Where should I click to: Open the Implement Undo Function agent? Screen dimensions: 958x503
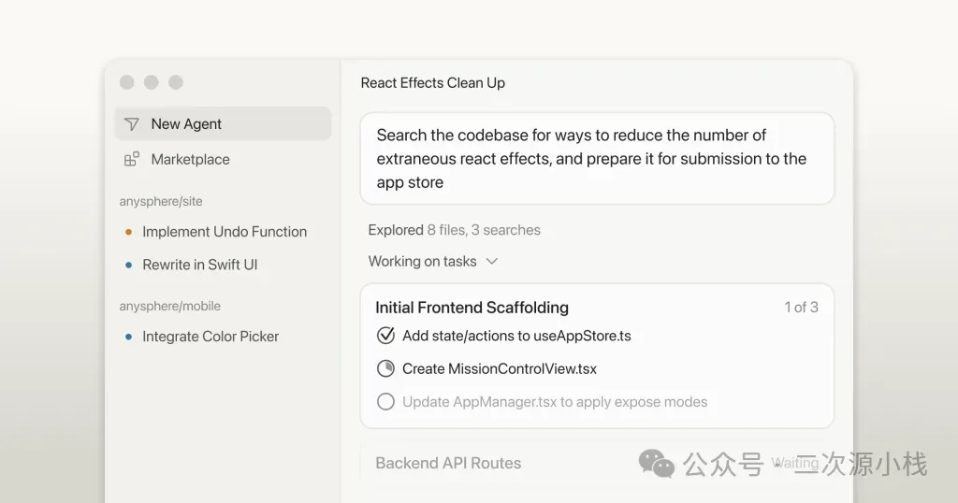[225, 232]
